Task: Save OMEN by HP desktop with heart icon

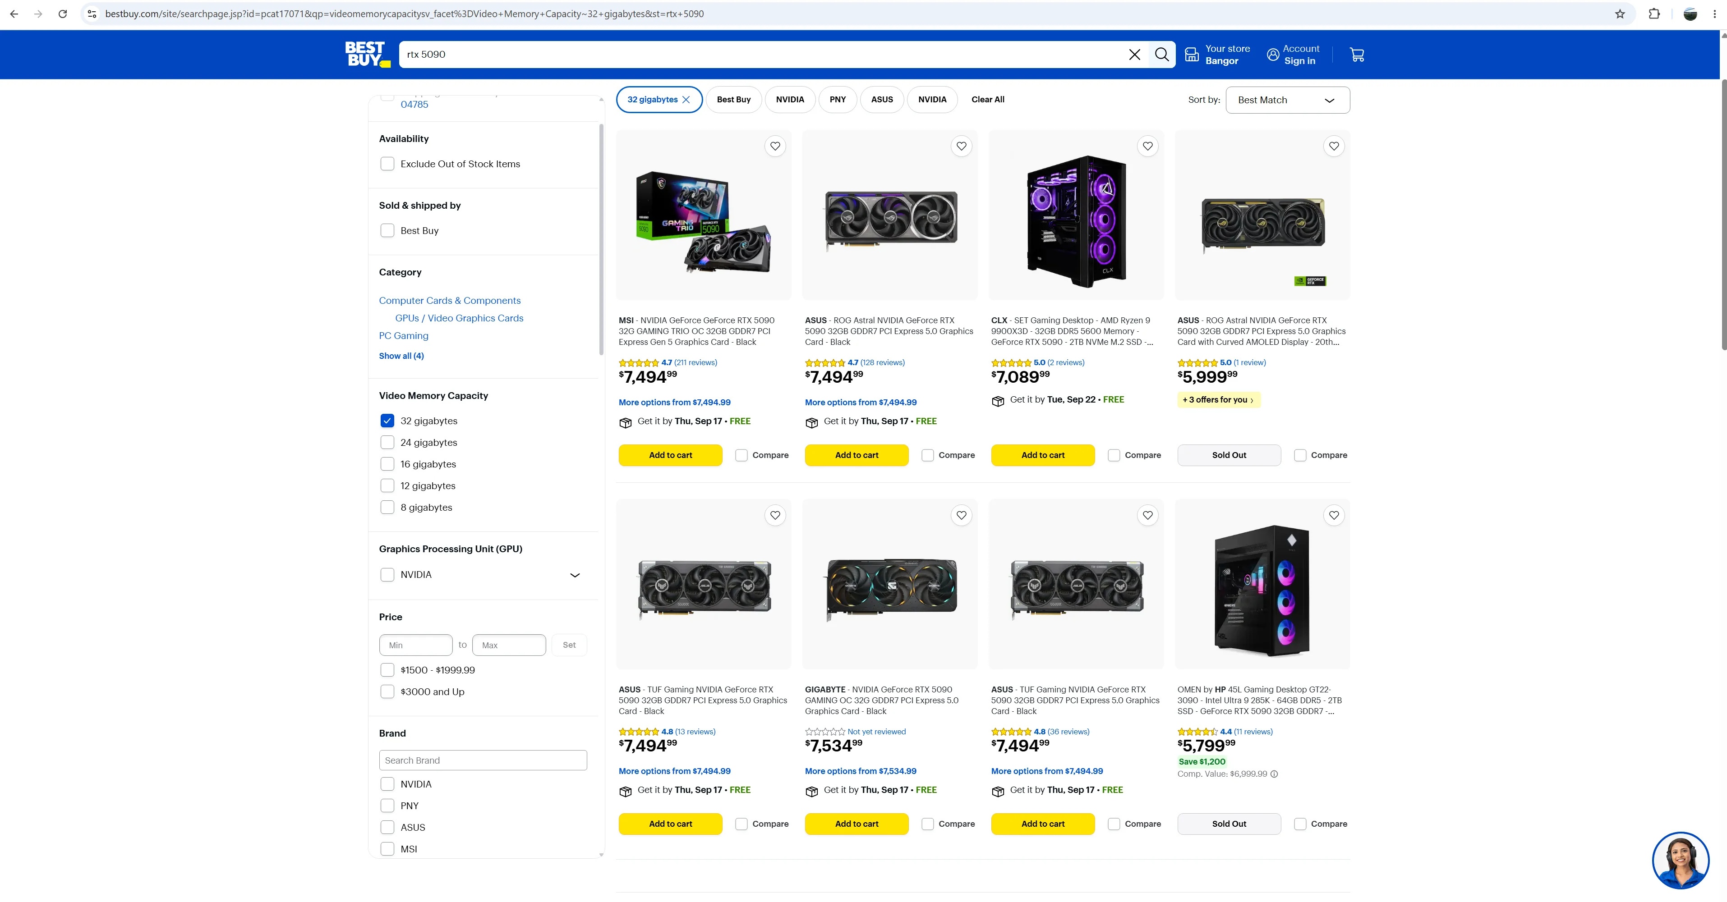Action: pyautogui.click(x=1334, y=515)
